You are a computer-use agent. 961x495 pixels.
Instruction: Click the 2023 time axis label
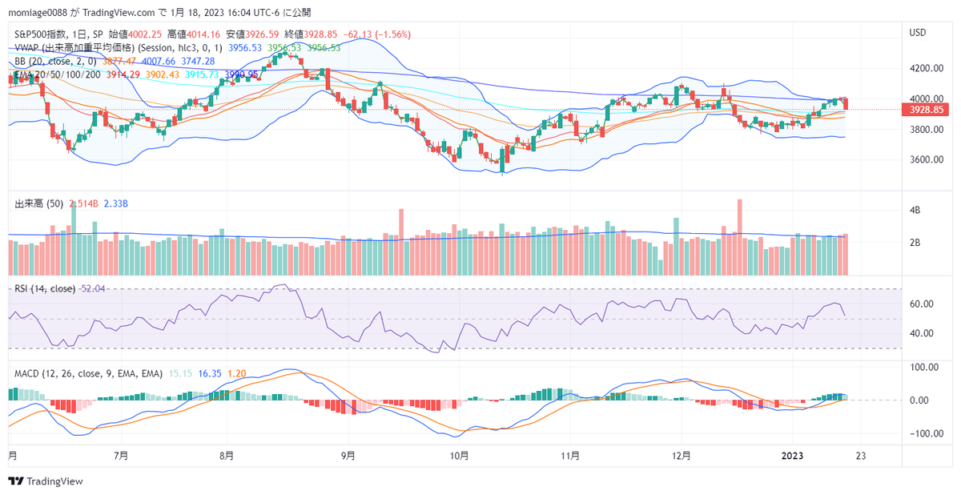click(x=793, y=456)
